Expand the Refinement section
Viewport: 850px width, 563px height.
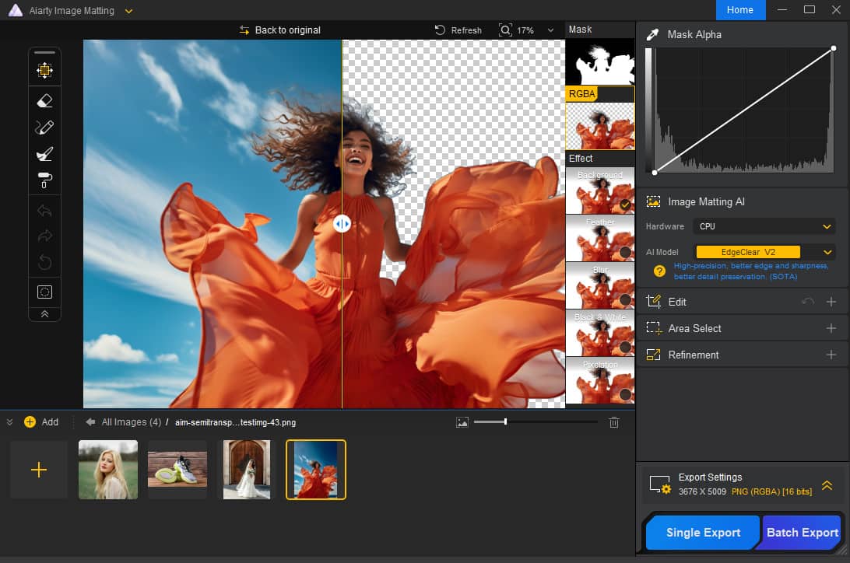831,355
